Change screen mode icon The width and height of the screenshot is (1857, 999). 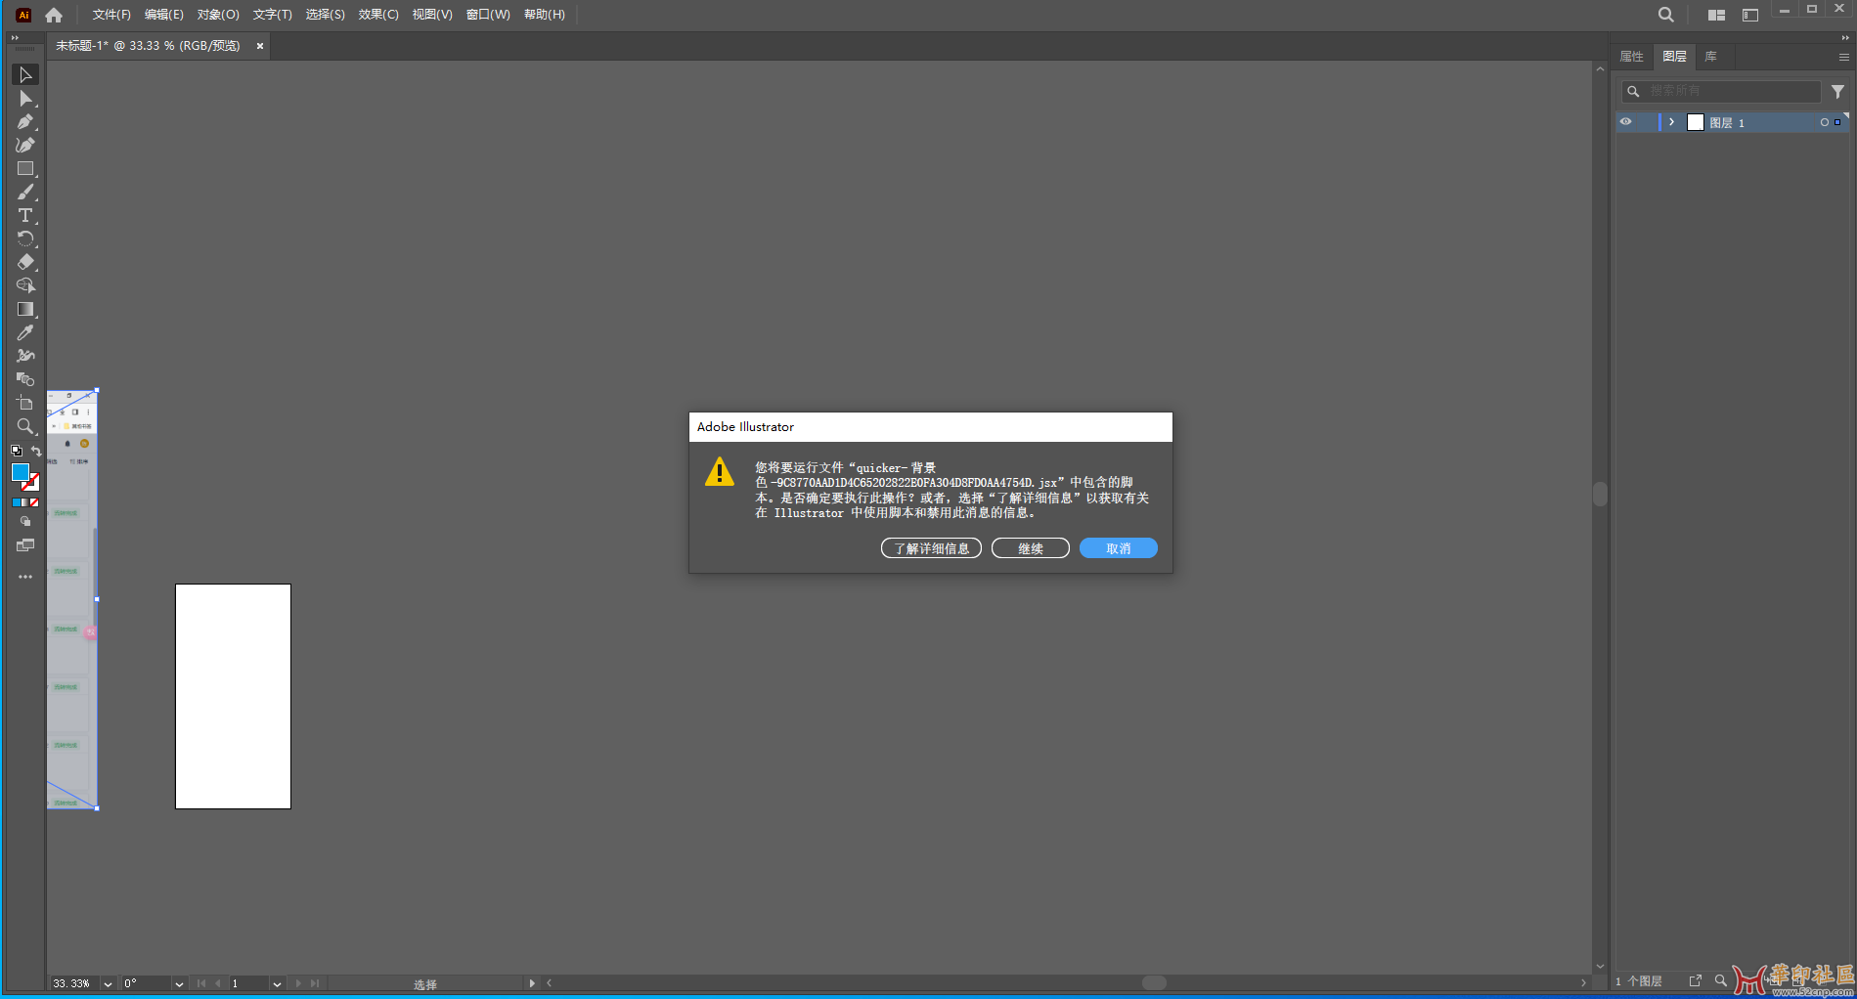(x=25, y=545)
